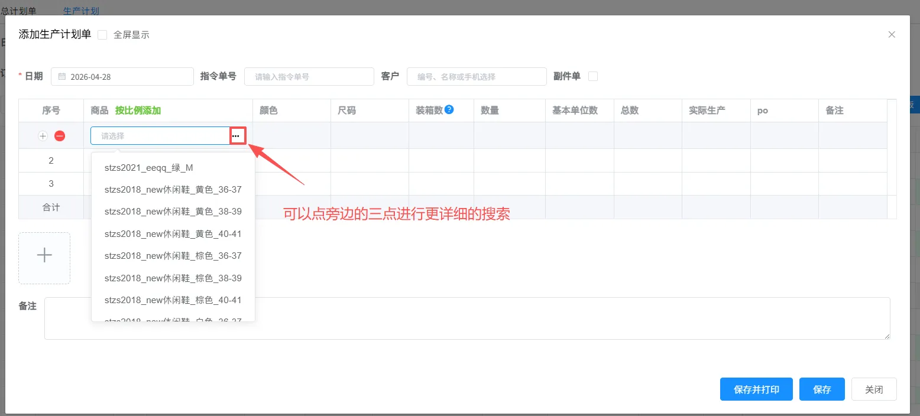Select stzs2021_eeqq_绿_M from the list

click(x=148, y=168)
